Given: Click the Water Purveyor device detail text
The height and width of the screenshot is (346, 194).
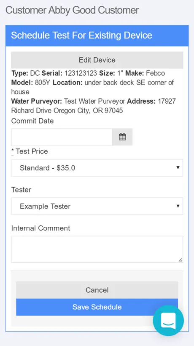Looking at the screenshot, I should 68,101.
